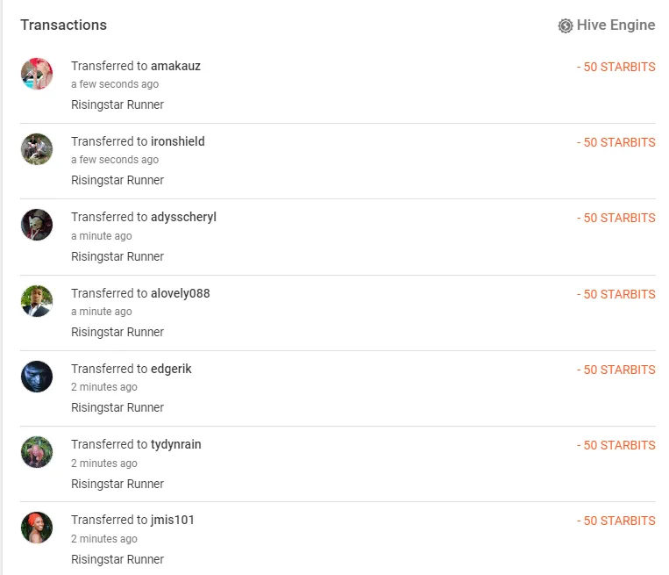Open jmis101's avatar picture

coord(37,528)
